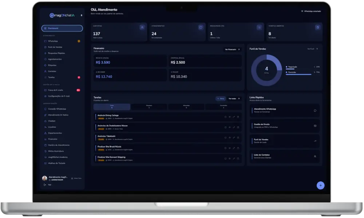Click the Contatos card icon
364x218 pixels.
click(142, 28)
